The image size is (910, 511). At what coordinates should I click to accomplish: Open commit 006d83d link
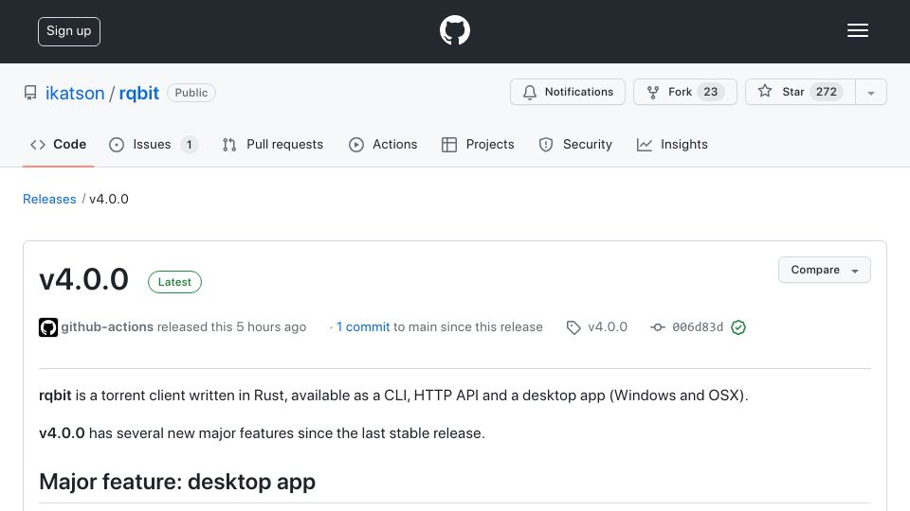(x=698, y=326)
